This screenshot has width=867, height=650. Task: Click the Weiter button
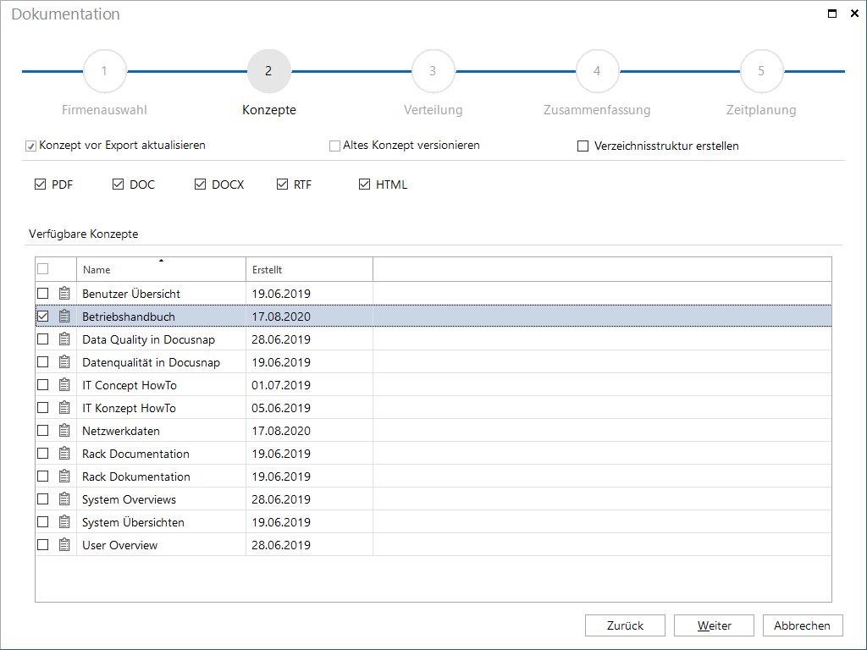click(714, 625)
